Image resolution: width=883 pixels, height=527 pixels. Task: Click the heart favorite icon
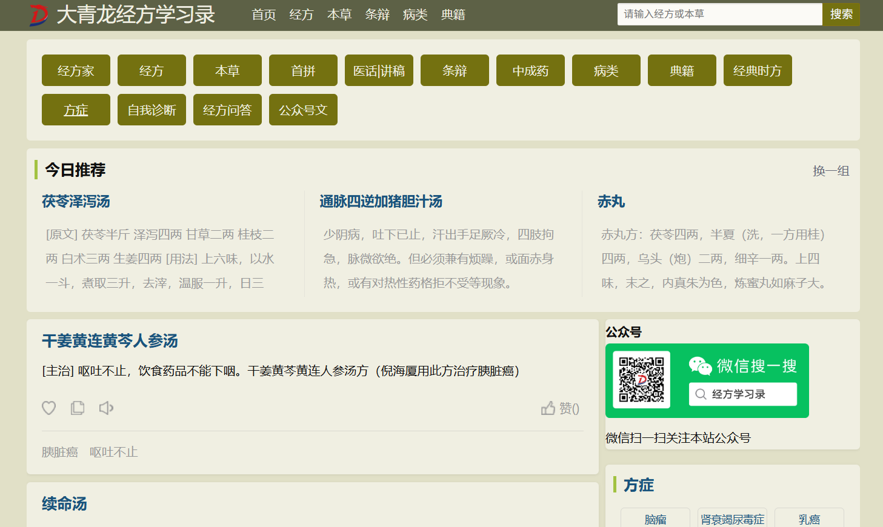(x=49, y=408)
